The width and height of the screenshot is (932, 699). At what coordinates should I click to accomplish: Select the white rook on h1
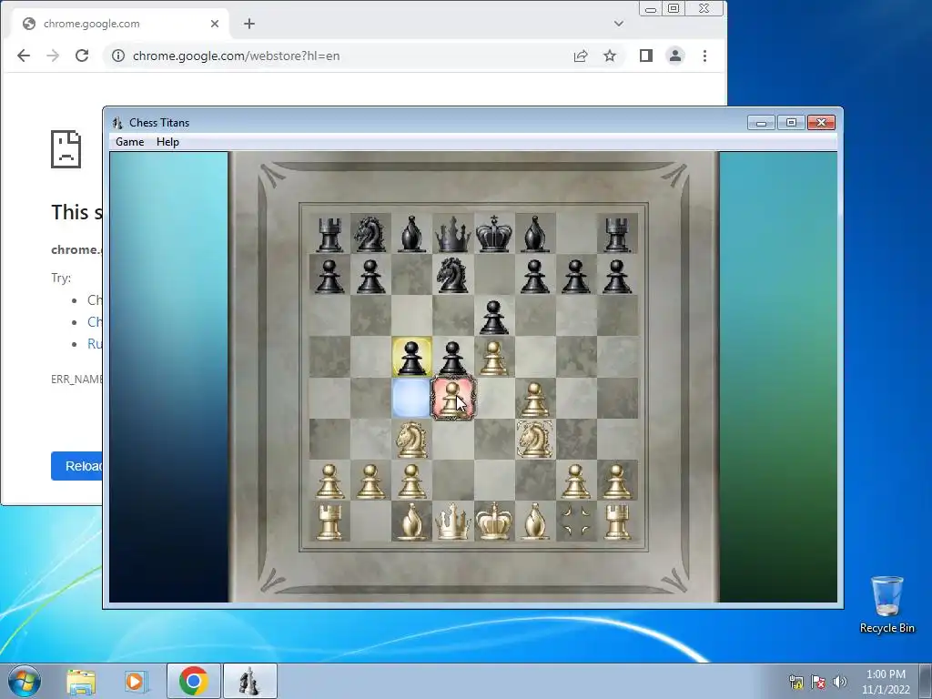(x=617, y=522)
